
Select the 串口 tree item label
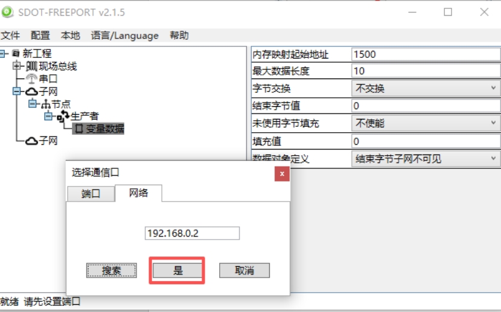(x=48, y=78)
